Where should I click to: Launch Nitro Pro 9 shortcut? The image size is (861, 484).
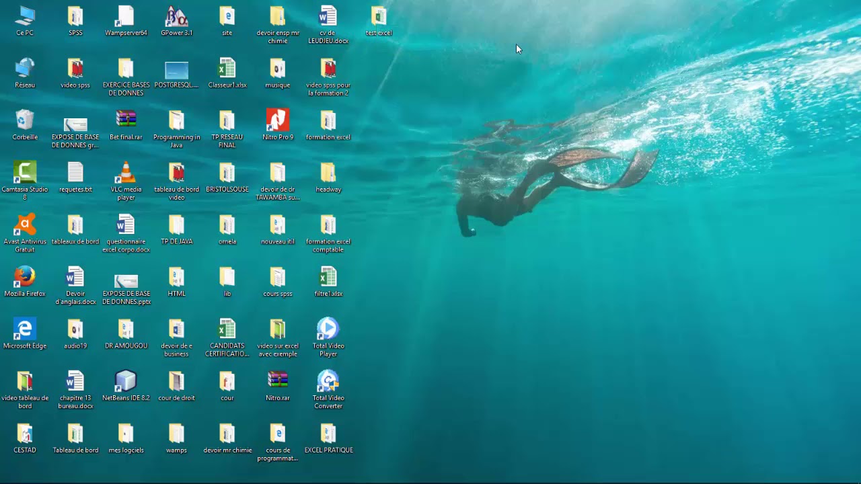tap(278, 125)
